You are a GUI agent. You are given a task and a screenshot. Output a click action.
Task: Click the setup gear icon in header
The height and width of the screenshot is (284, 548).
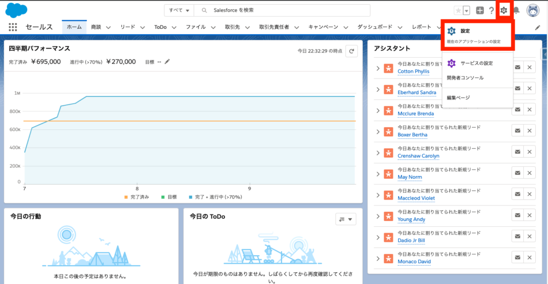click(x=504, y=11)
